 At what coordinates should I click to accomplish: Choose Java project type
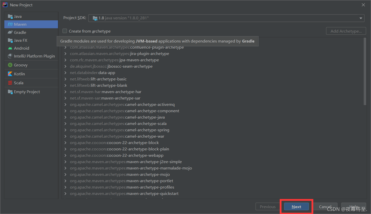31,17
